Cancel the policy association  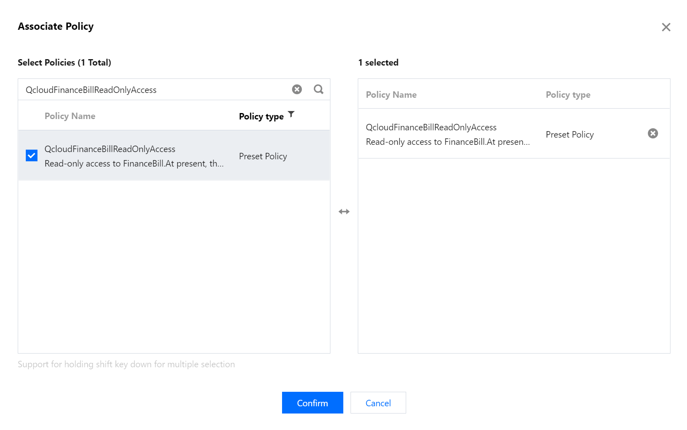[x=378, y=403]
